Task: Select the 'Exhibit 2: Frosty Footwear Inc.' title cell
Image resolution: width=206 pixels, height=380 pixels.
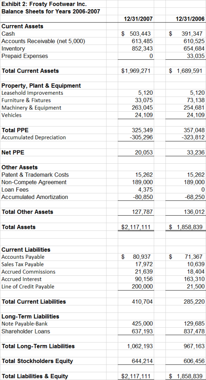Action: coord(44,4)
